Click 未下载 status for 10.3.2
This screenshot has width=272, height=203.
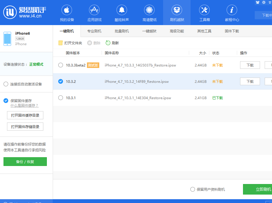click(x=218, y=82)
